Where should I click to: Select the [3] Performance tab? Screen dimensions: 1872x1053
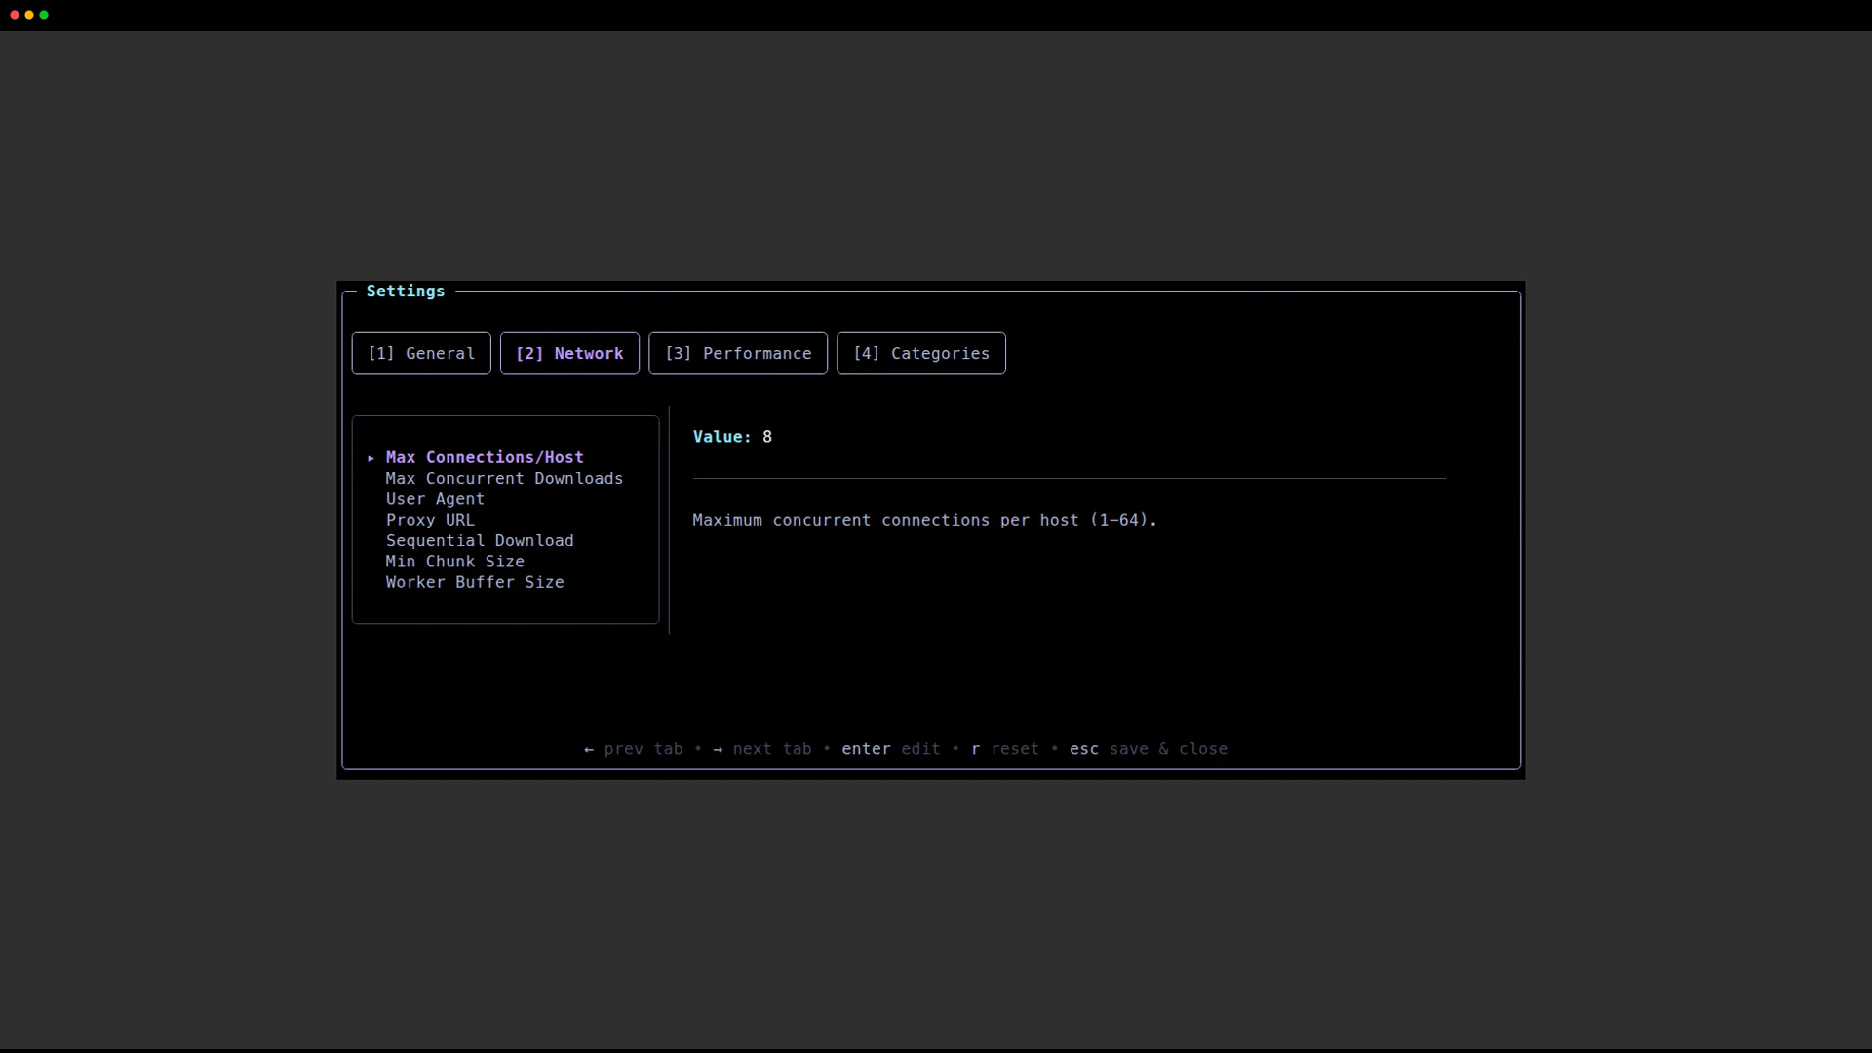tap(738, 353)
